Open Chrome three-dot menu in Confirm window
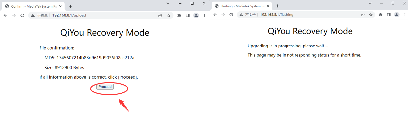 [204, 15]
